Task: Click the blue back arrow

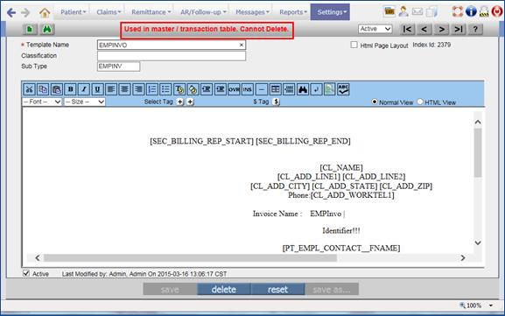Action: pyautogui.click(x=11, y=12)
